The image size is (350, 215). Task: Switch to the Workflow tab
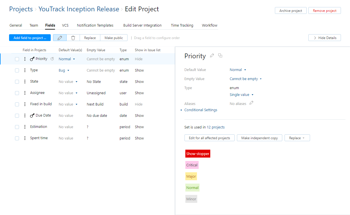coord(209,25)
